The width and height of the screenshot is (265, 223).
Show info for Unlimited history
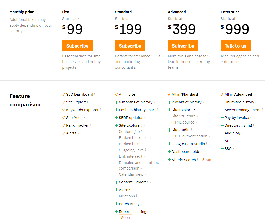coord(256,101)
